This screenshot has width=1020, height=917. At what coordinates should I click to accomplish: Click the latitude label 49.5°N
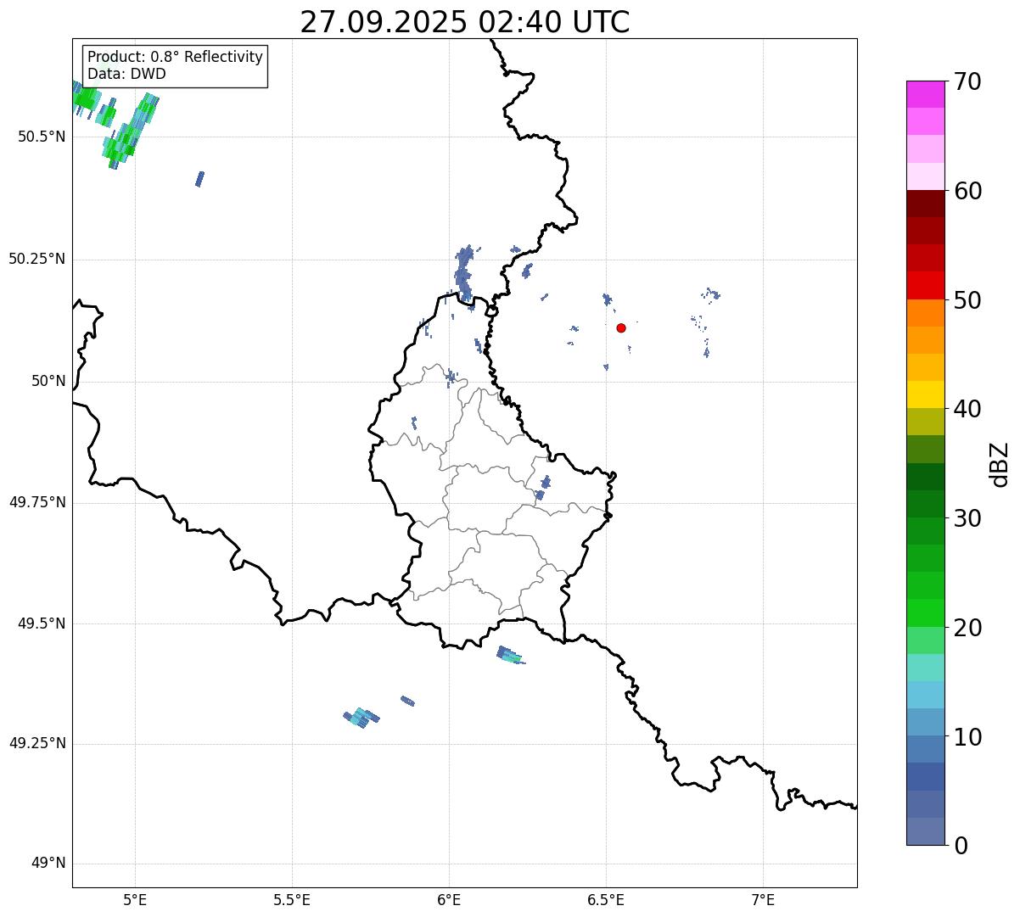click(42, 623)
